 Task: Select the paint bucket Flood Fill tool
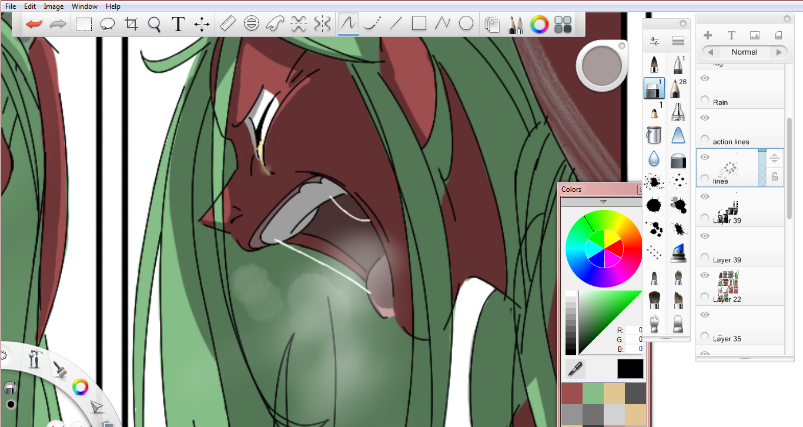(654, 135)
